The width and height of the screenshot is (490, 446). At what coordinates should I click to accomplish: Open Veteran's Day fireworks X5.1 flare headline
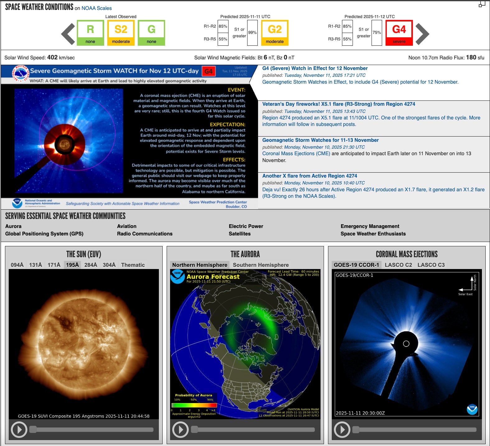click(x=339, y=104)
